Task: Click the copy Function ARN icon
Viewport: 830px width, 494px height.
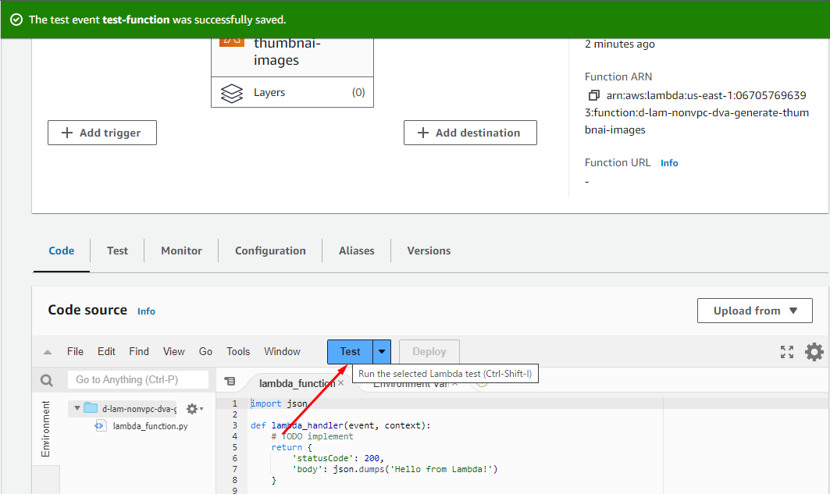Action: [594, 96]
